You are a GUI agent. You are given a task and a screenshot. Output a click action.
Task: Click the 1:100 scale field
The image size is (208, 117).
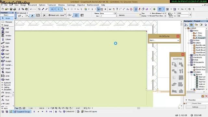click(31, 108)
